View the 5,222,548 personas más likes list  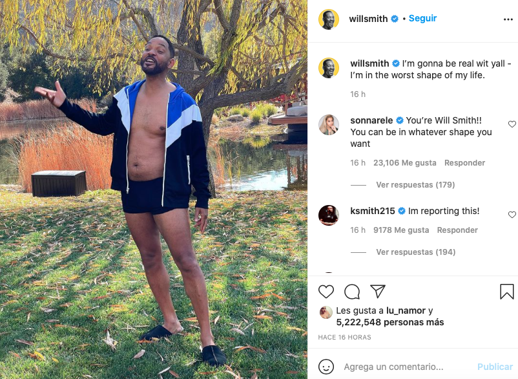pos(390,322)
